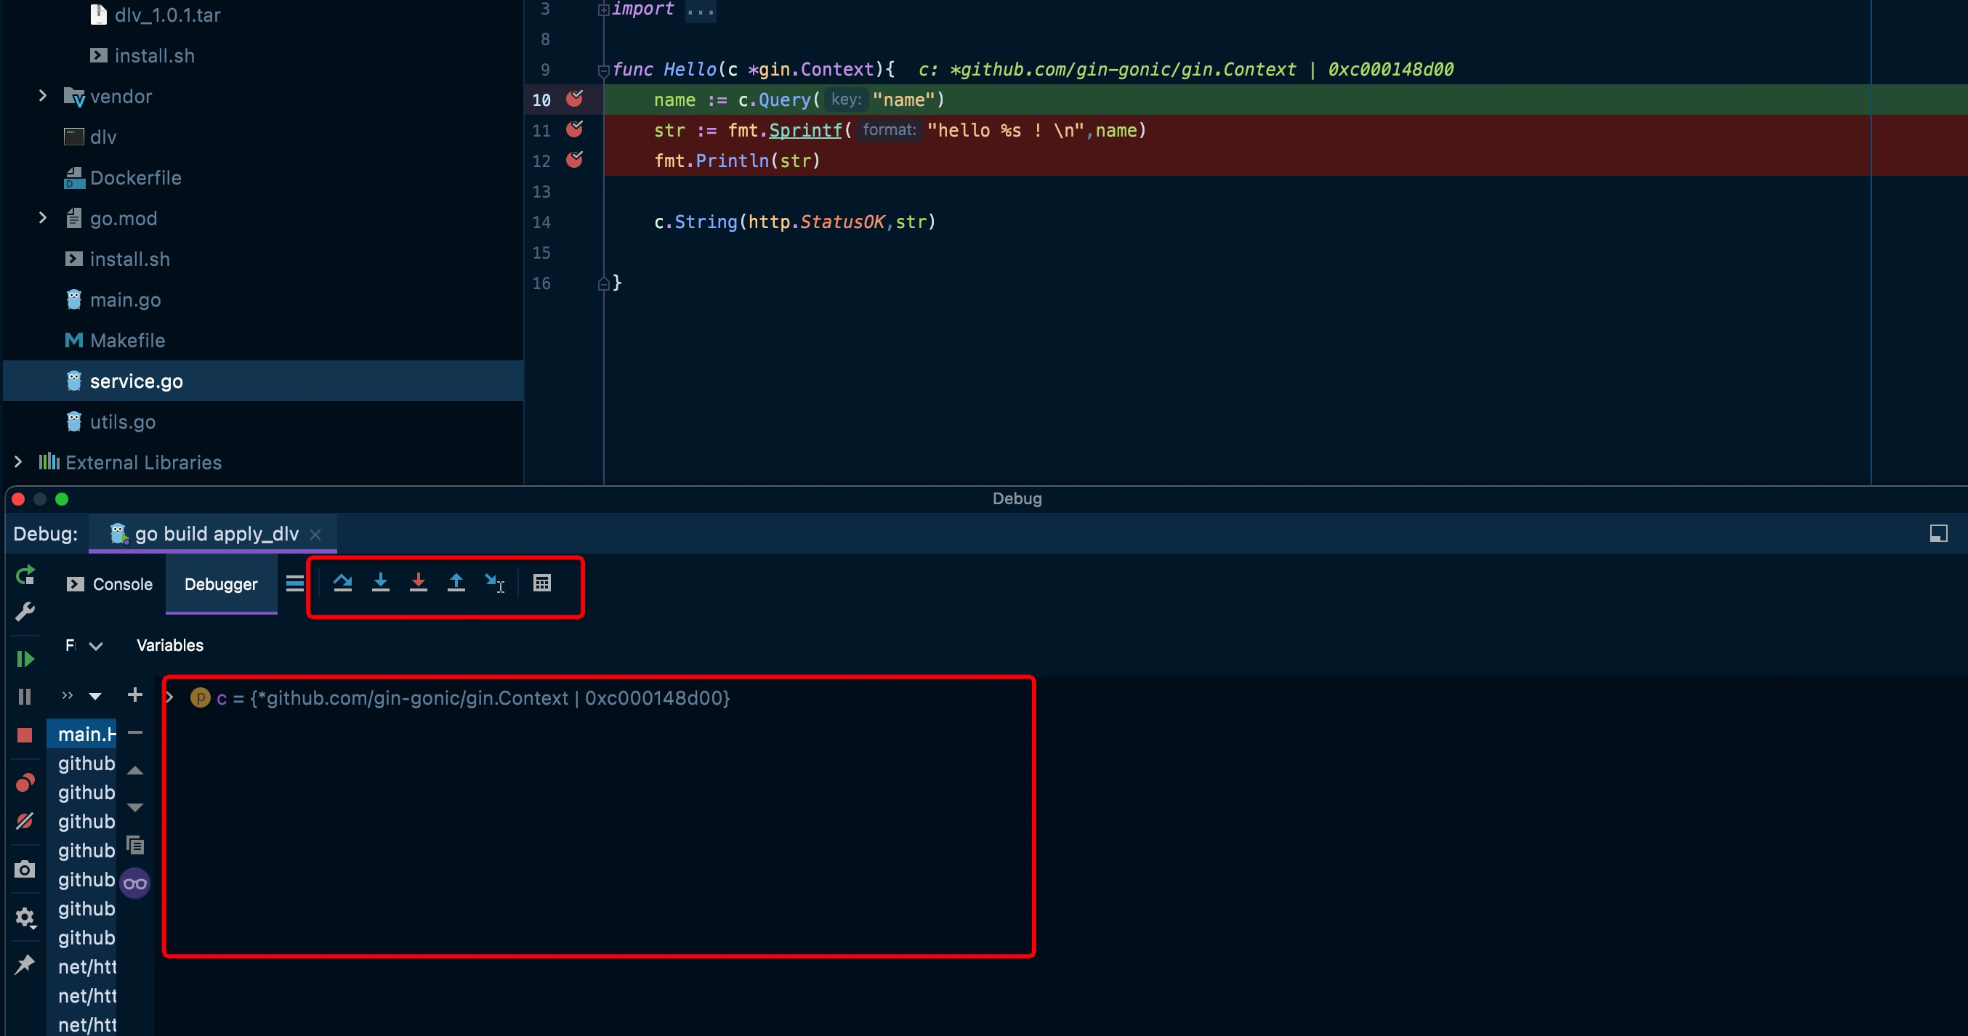1968x1036 pixels.
Task: Toggle the breakpoint on line 11
Action: [x=575, y=129]
